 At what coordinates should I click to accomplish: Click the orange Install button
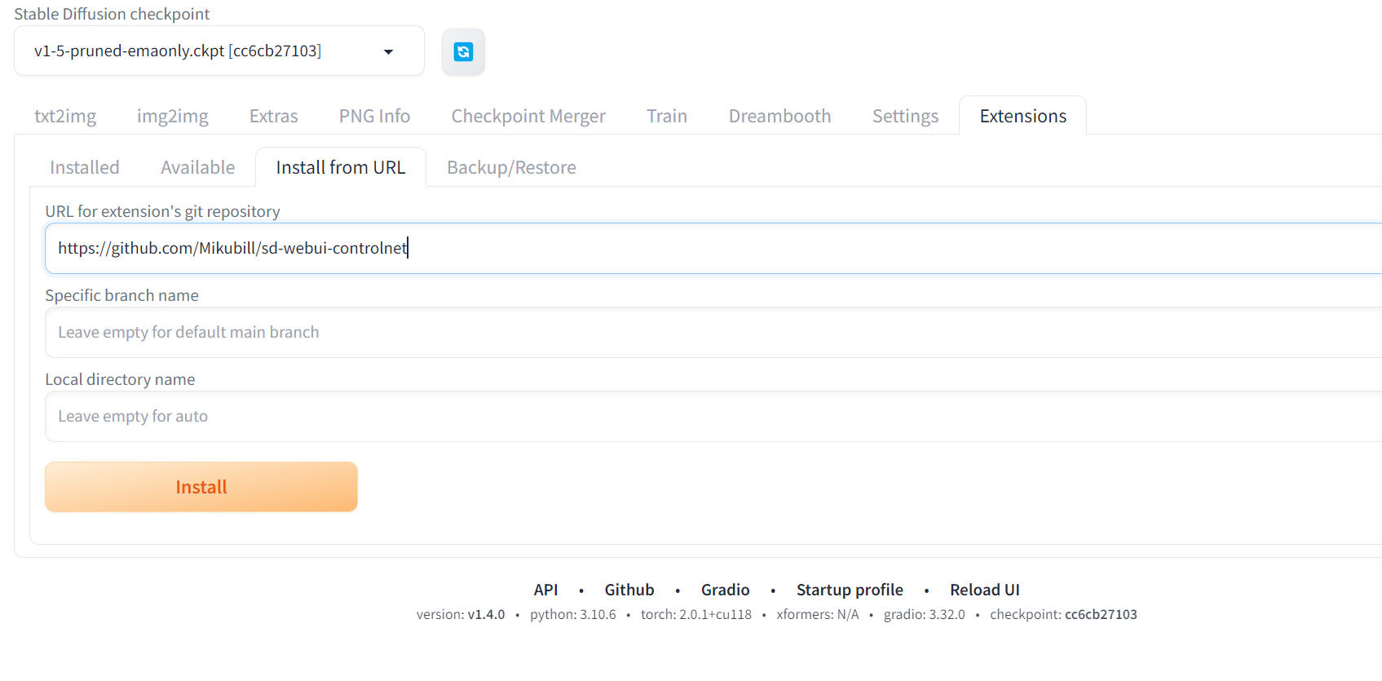(201, 487)
